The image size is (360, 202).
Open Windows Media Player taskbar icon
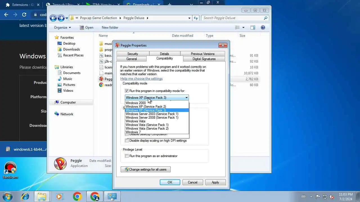(59, 196)
